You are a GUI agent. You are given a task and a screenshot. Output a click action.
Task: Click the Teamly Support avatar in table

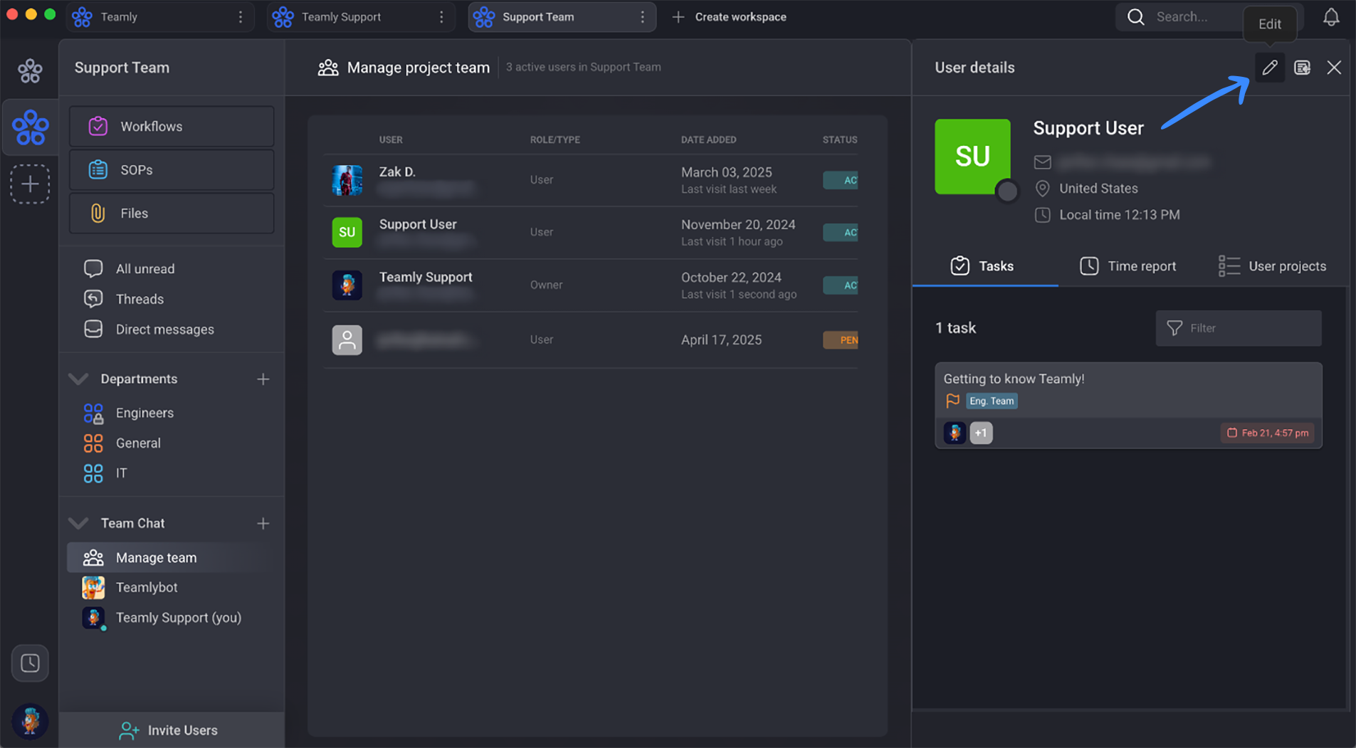347,285
